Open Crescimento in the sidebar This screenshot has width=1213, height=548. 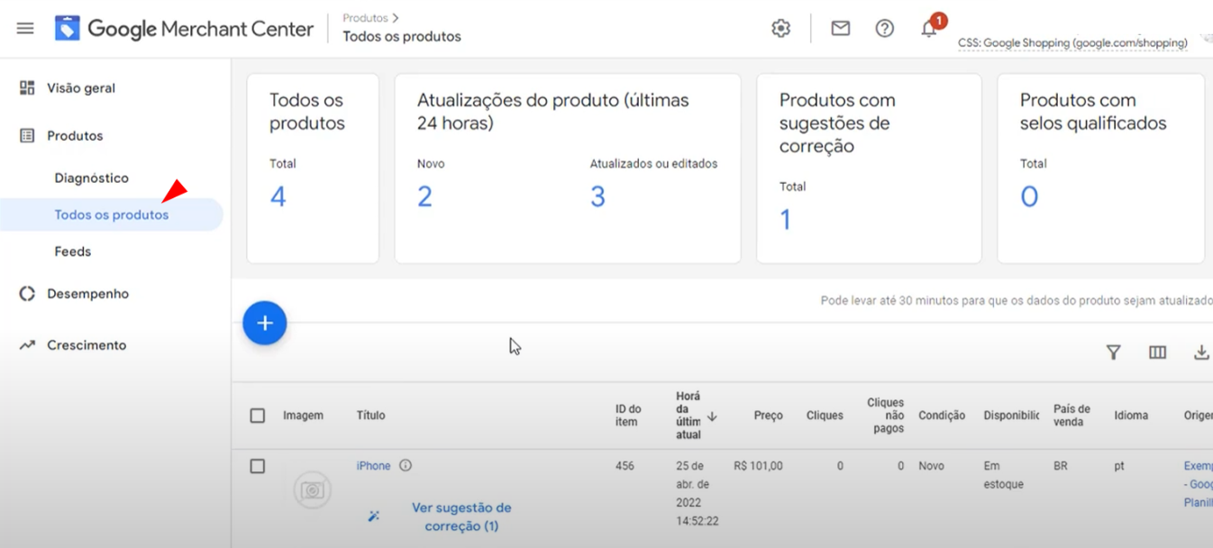tap(87, 345)
